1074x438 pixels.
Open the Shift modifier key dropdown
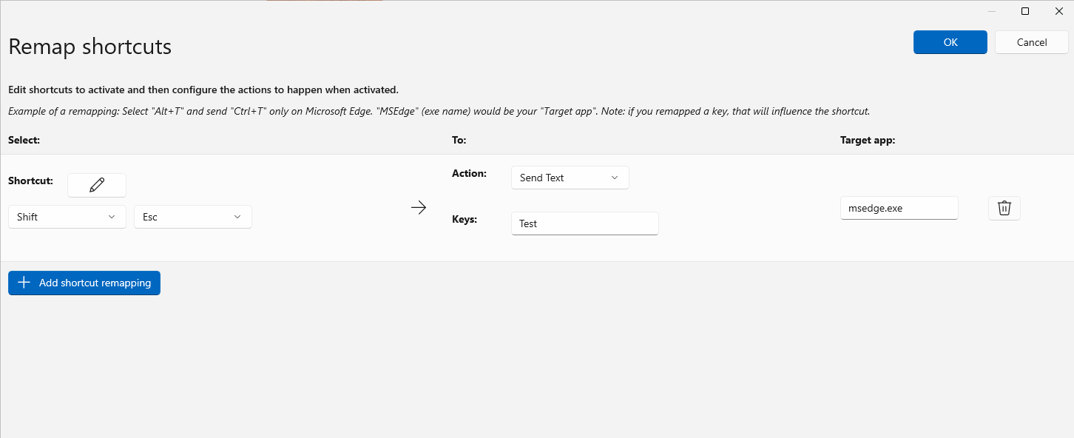(x=67, y=217)
